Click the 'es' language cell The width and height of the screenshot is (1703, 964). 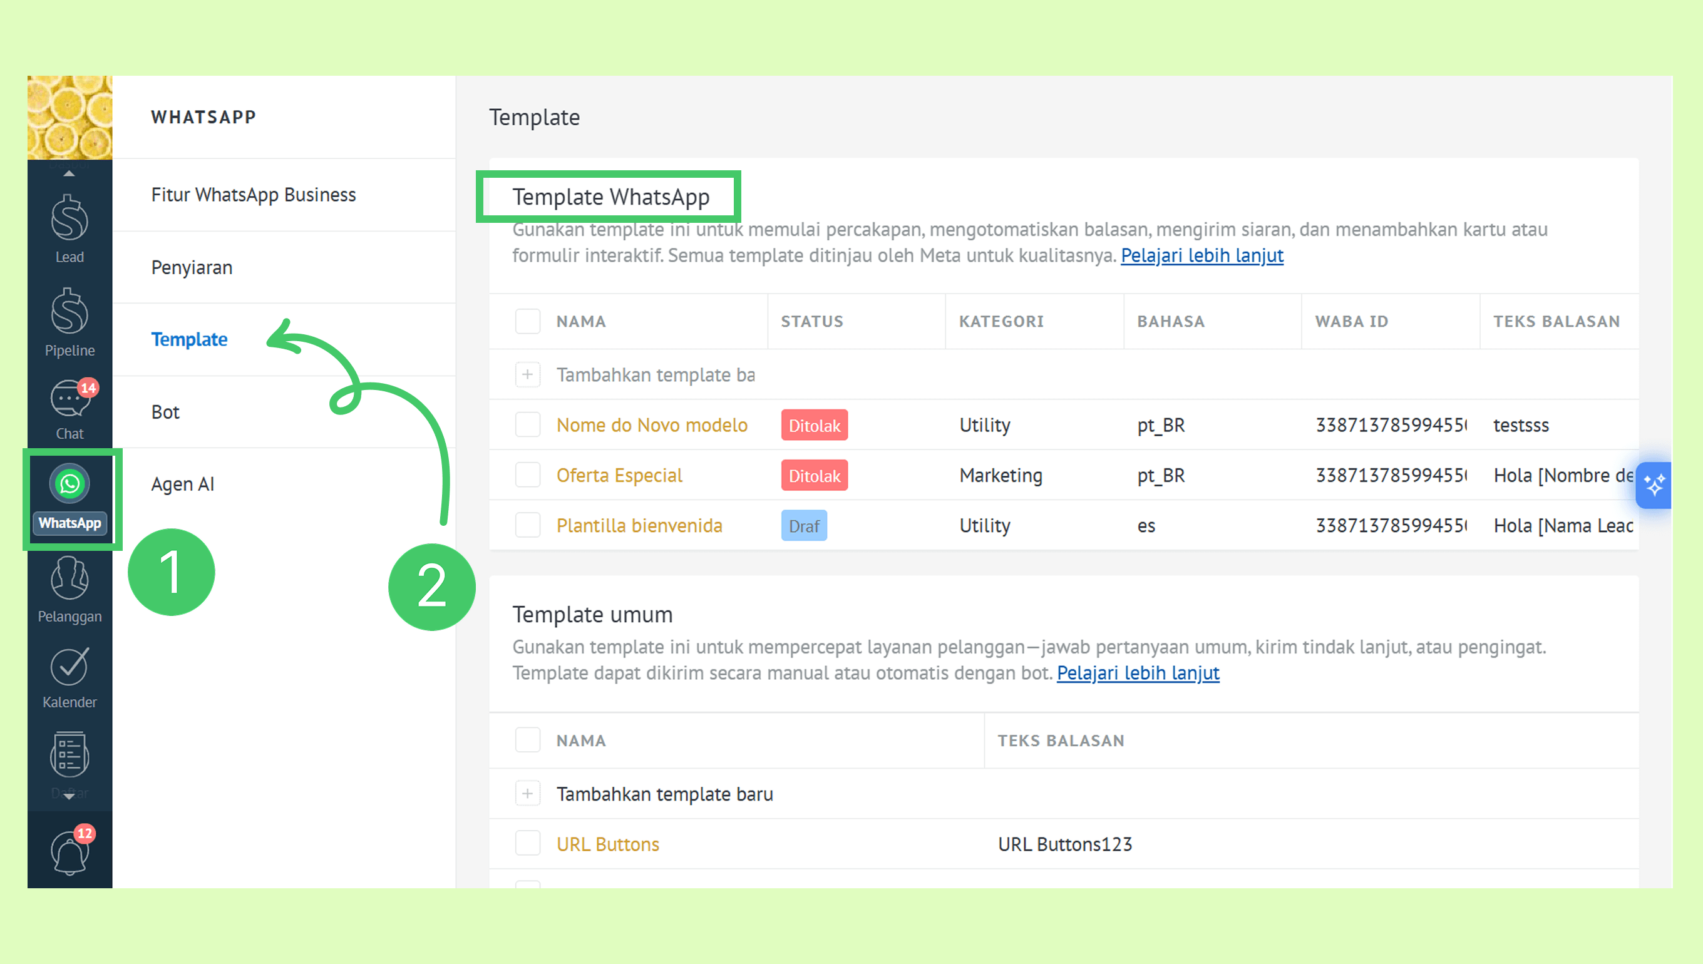[x=1146, y=526]
